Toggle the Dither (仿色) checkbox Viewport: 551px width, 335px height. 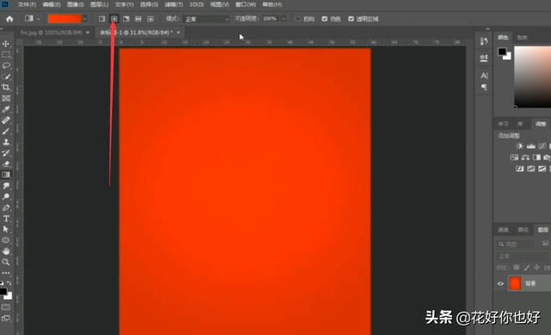tap(325, 19)
